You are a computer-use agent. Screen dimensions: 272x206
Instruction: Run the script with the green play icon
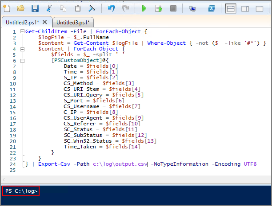(x=144, y=8)
